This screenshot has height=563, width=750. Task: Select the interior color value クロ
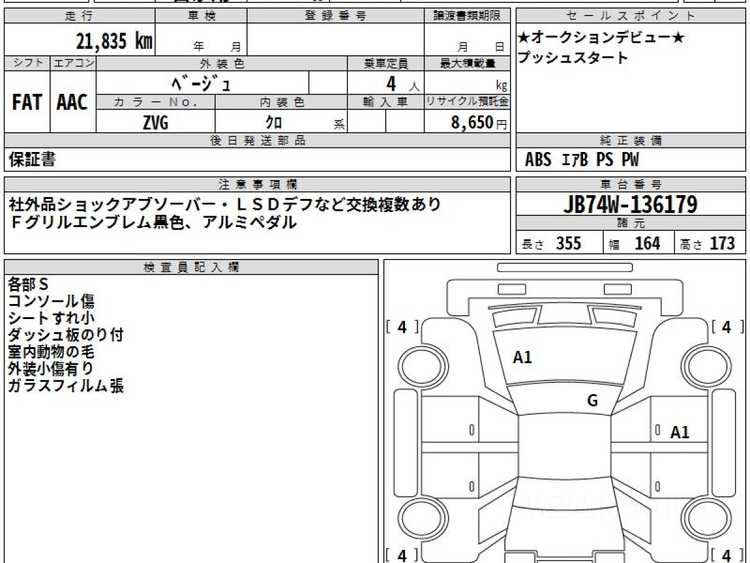point(274,123)
